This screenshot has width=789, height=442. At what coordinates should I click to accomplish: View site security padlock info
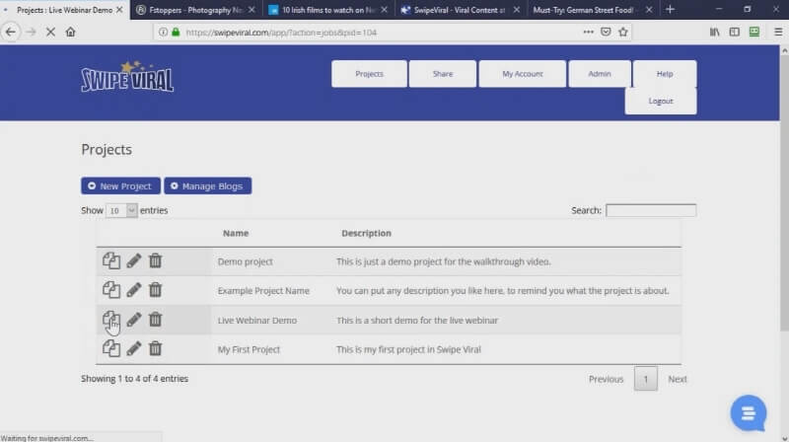[x=176, y=33]
